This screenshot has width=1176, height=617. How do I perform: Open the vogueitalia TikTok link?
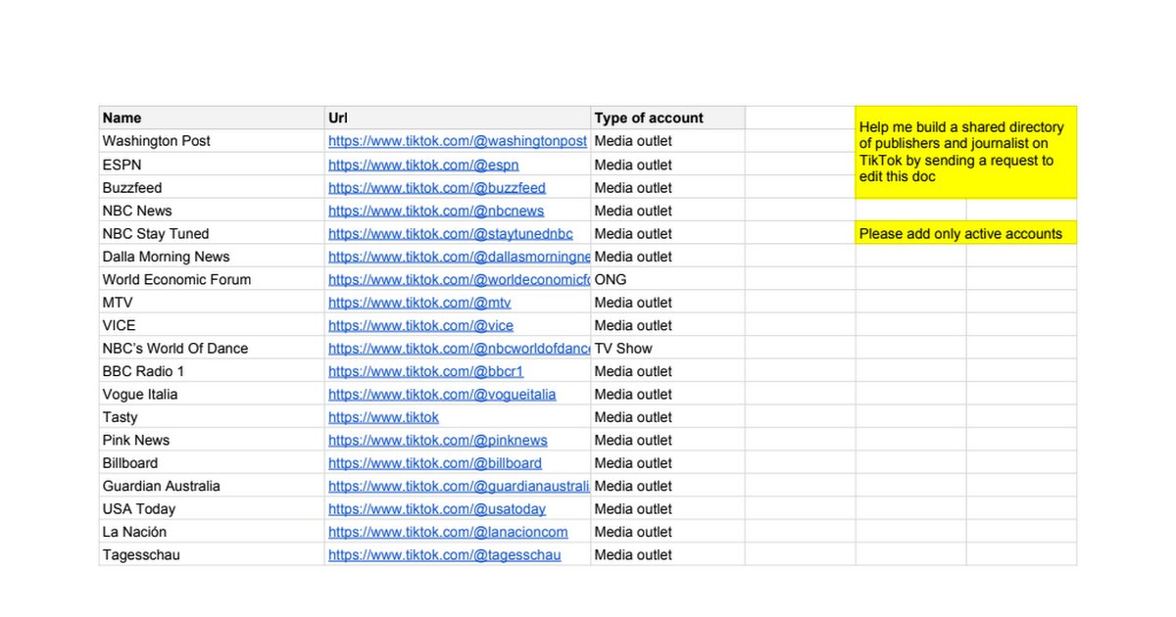coord(442,394)
